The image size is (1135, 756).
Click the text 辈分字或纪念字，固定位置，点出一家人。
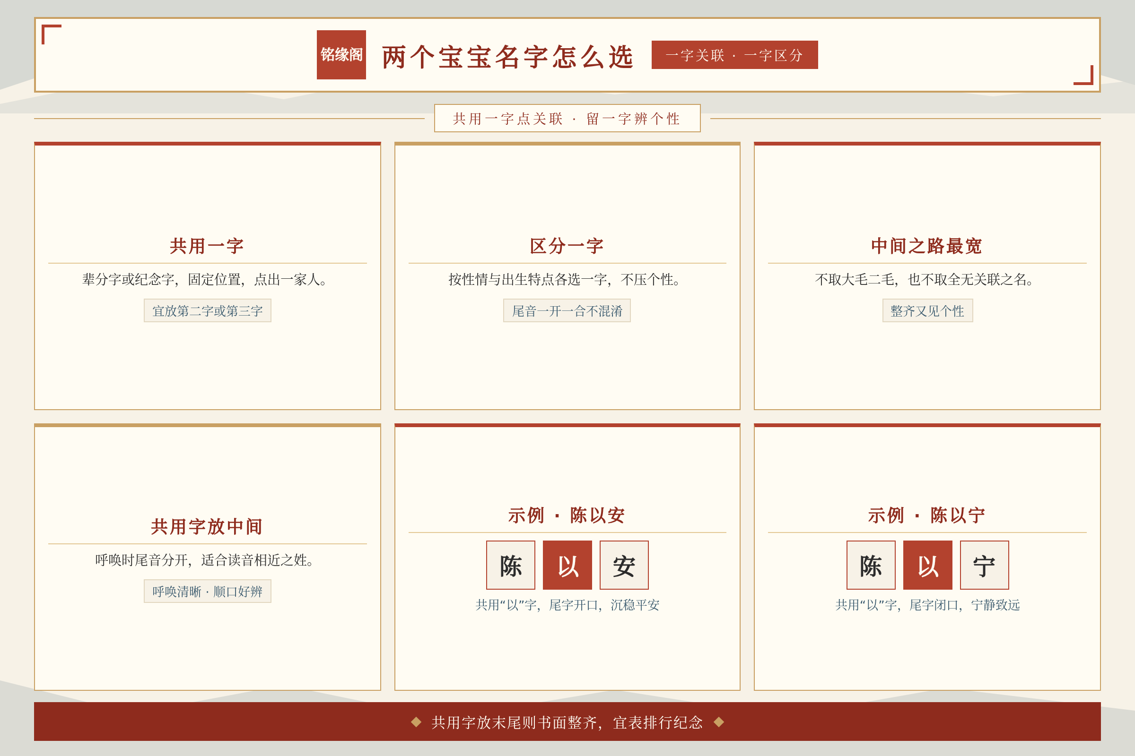coord(207,280)
